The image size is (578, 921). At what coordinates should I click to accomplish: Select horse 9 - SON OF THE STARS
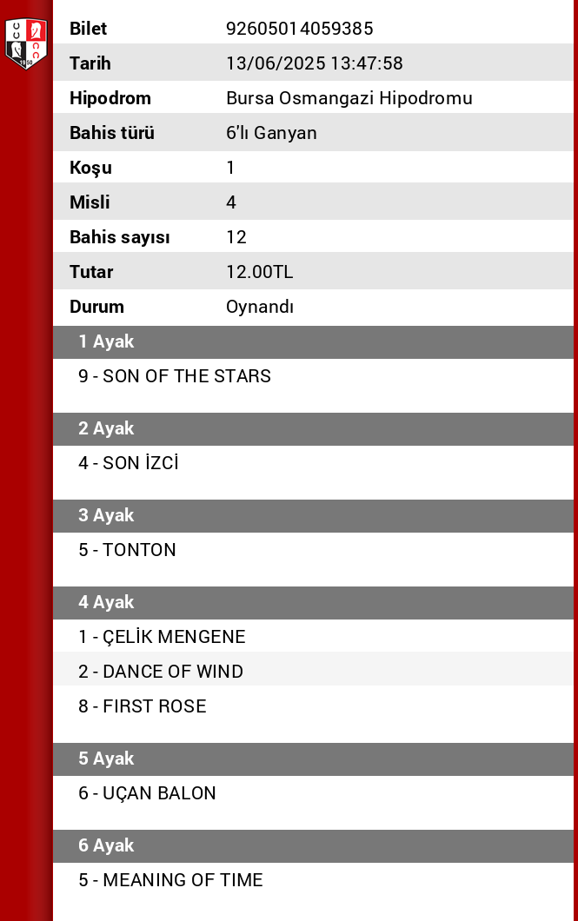[x=175, y=376]
